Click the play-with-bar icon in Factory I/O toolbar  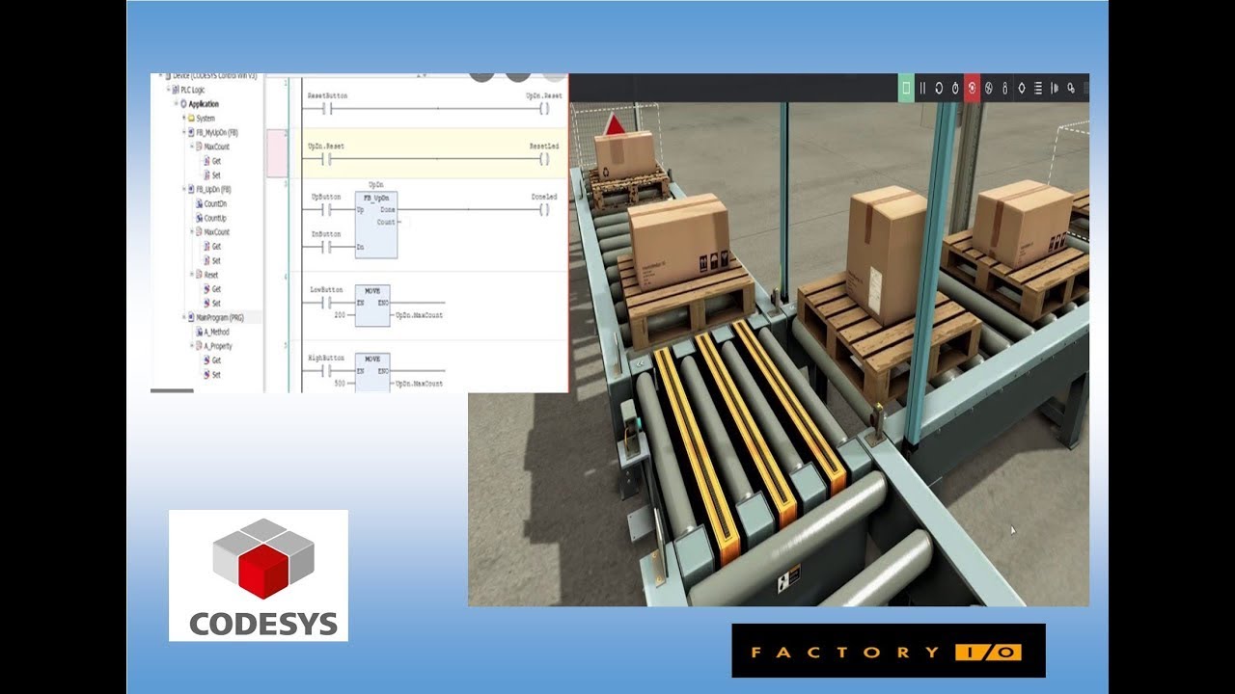[1054, 88]
